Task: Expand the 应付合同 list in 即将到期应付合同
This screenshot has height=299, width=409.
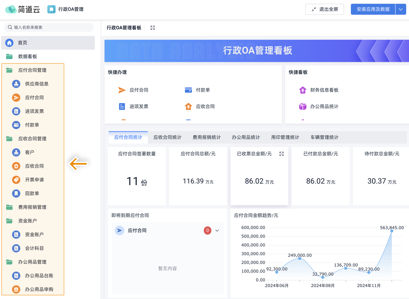Action: tap(217, 231)
